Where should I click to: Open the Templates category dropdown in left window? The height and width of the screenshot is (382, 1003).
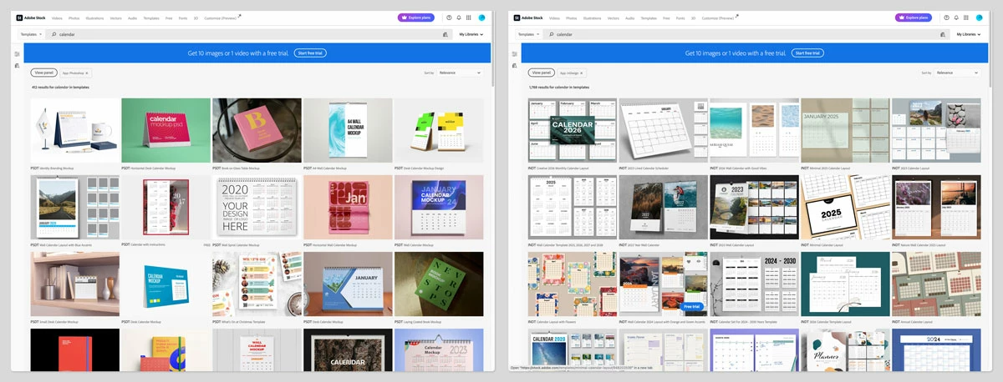click(x=31, y=34)
